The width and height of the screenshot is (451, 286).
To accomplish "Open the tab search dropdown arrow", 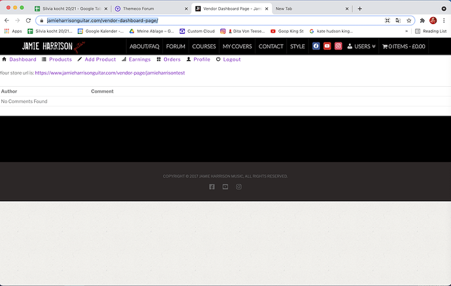I will click(x=444, y=8).
